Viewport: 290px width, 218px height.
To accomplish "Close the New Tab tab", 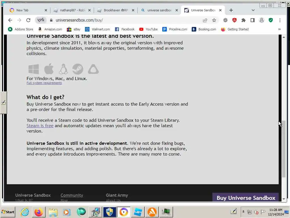I will tap(46, 11).
